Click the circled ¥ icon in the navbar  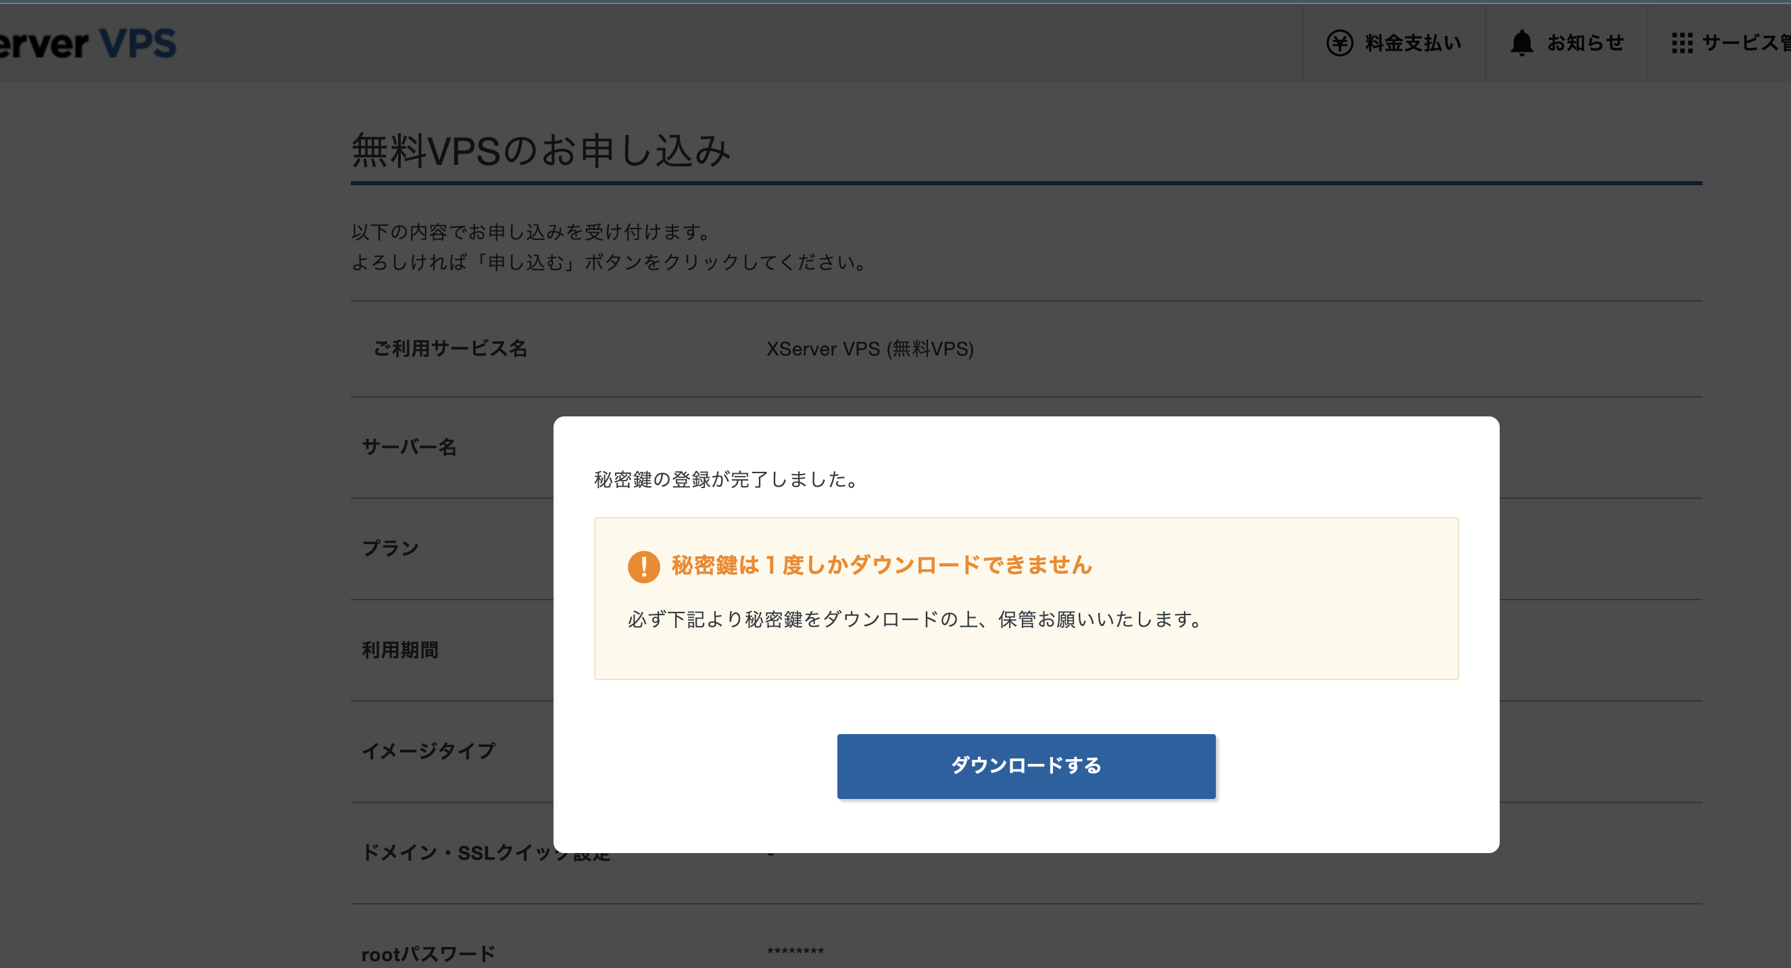point(1341,43)
